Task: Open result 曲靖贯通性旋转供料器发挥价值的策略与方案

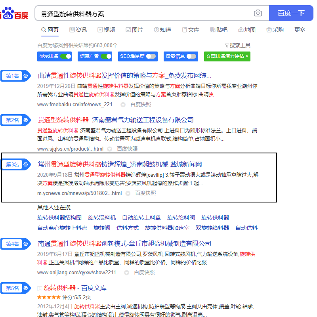Action: click(124, 76)
